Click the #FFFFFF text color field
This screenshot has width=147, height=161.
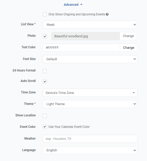pos(81,48)
